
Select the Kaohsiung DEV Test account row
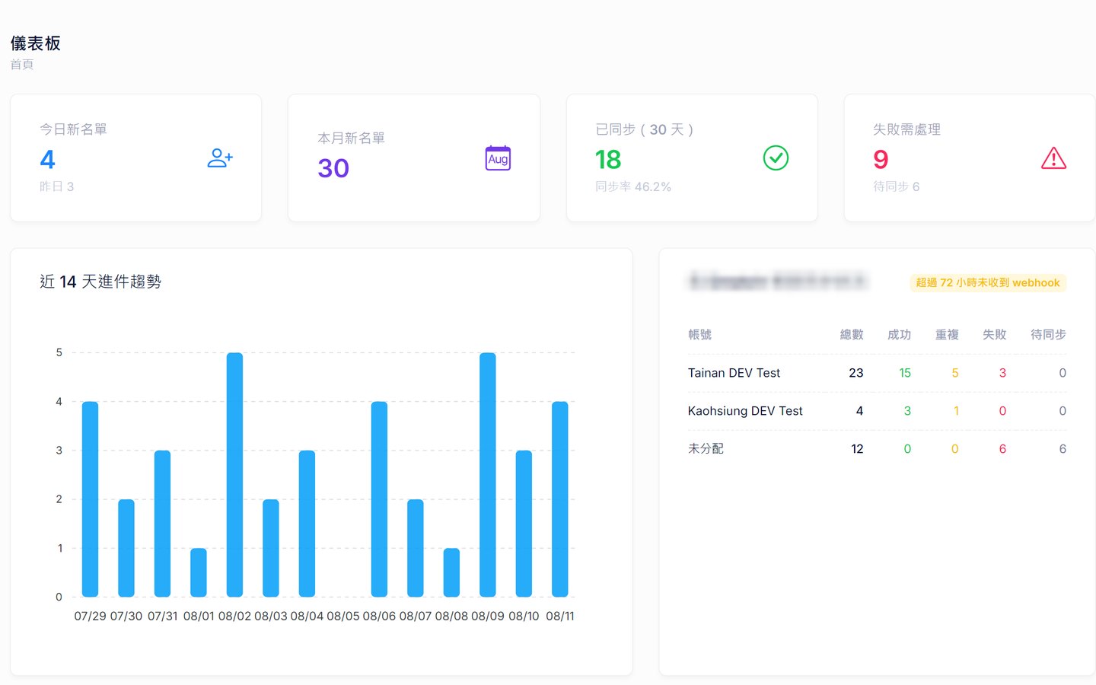click(x=877, y=411)
